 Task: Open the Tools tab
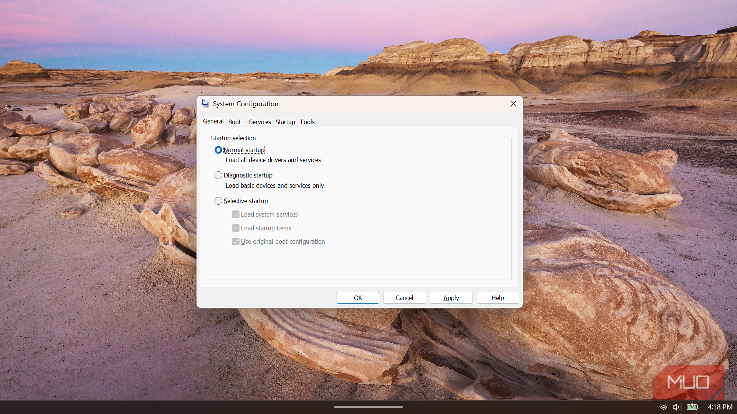[307, 122]
